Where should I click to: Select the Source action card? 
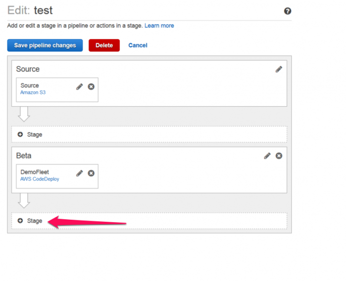pyautogui.click(x=57, y=90)
